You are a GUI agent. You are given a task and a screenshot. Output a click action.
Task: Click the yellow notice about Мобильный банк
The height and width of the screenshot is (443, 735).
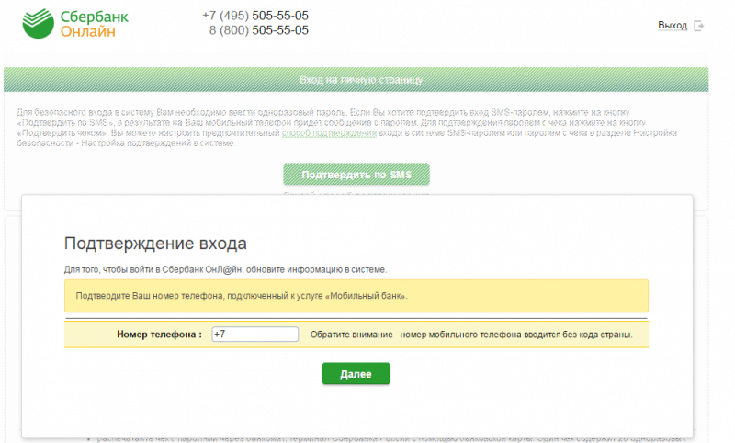356,296
